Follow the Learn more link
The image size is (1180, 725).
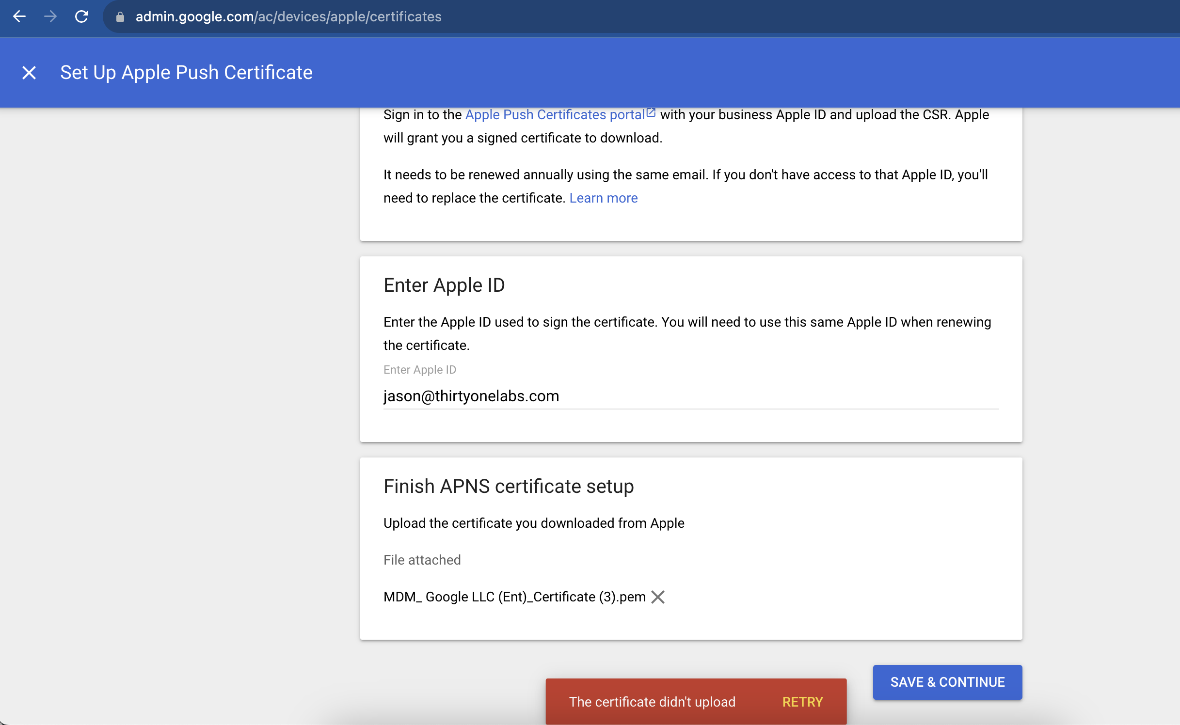(603, 198)
